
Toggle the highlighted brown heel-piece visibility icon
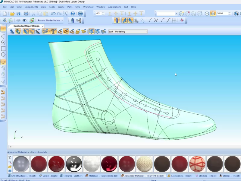66,32
